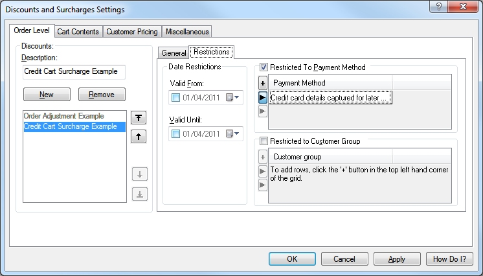Enable Restricted to Customer Group checkbox
Image resolution: width=483 pixels, height=276 pixels.
(264, 141)
